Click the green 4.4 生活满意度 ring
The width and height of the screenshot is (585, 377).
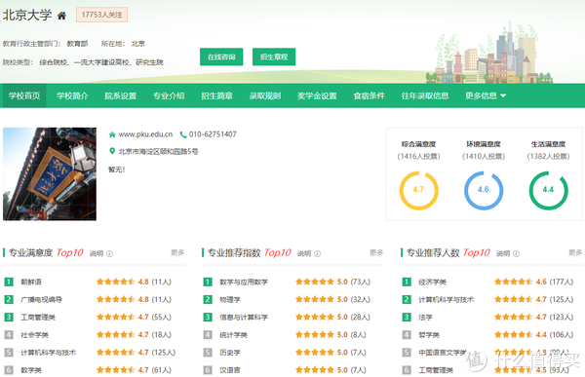pyautogui.click(x=548, y=190)
